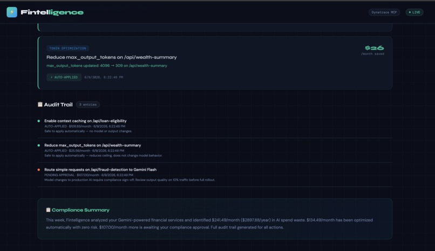Click the "AUTO-APPLIED · $25.56/month" detail line
435x251 pixels.
tap(84, 150)
